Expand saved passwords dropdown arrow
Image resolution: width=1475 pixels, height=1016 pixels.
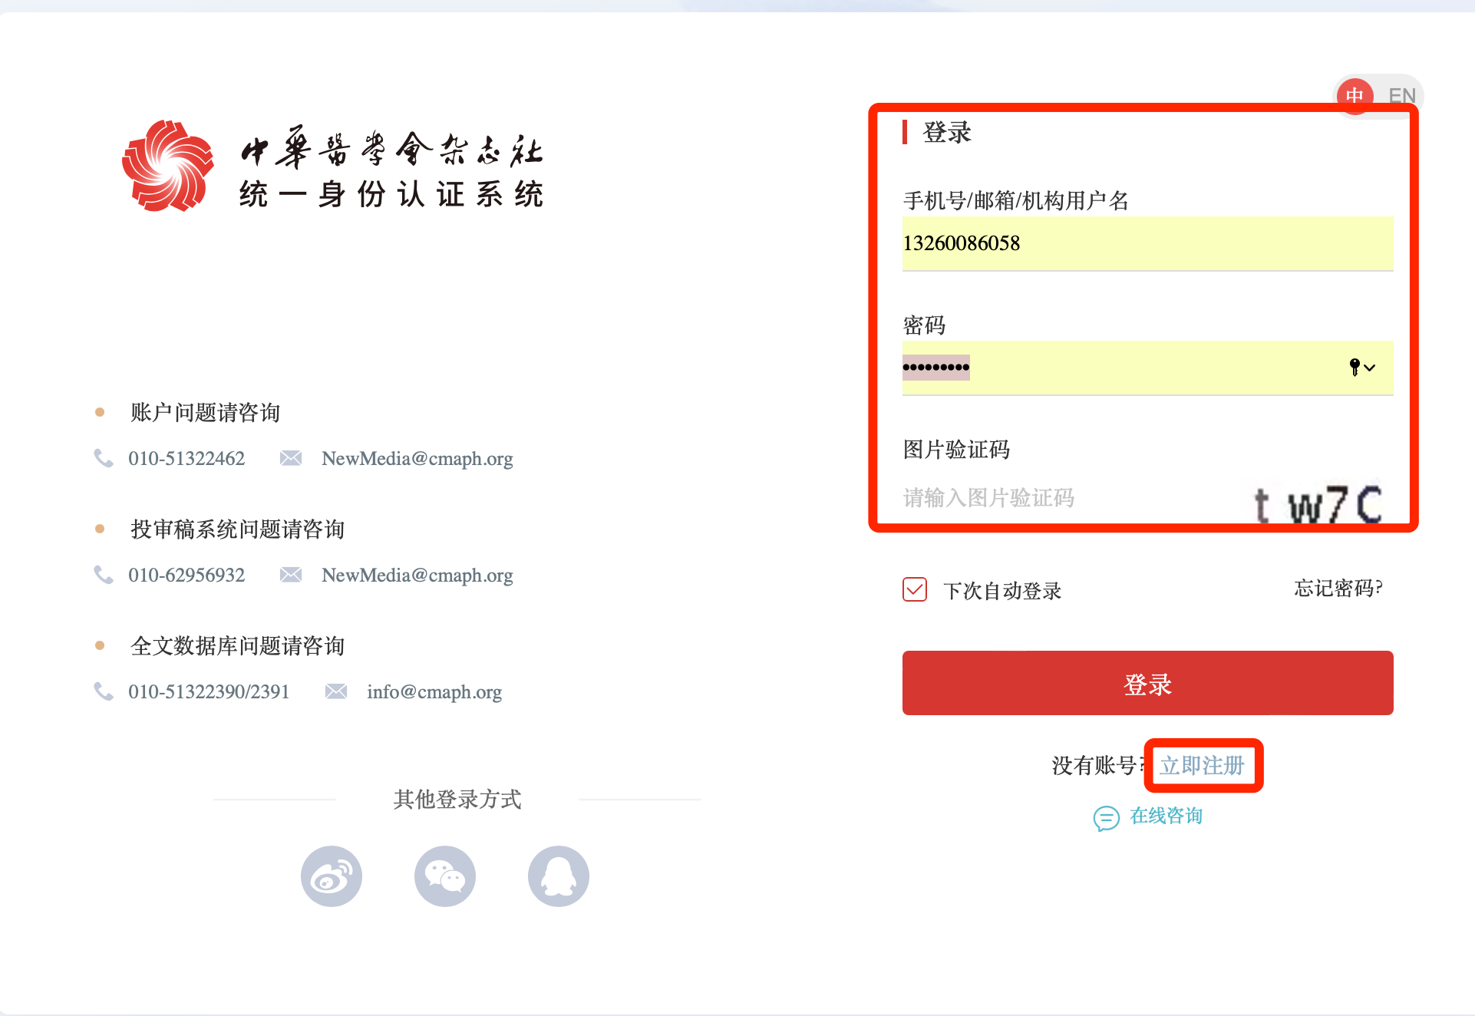tap(1371, 368)
